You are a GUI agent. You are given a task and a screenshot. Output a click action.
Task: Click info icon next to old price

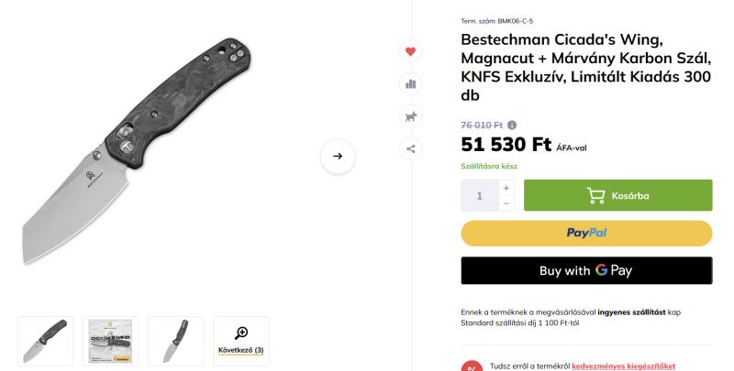click(x=512, y=125)
